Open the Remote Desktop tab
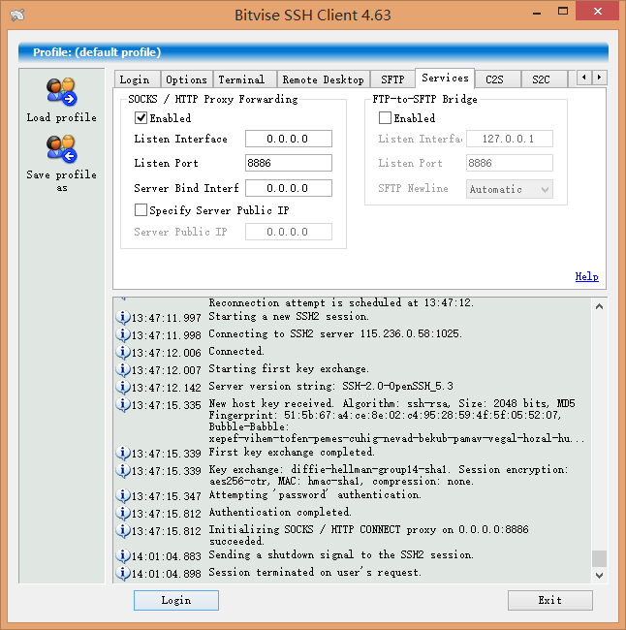This screenshot has height=630, width=626. pyautogui.click(x=323, y=79)
